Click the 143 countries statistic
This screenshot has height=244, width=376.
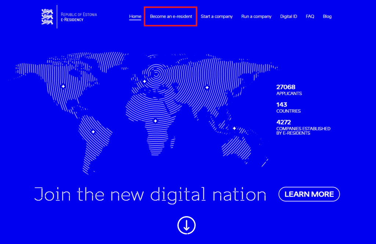point(289,108)
